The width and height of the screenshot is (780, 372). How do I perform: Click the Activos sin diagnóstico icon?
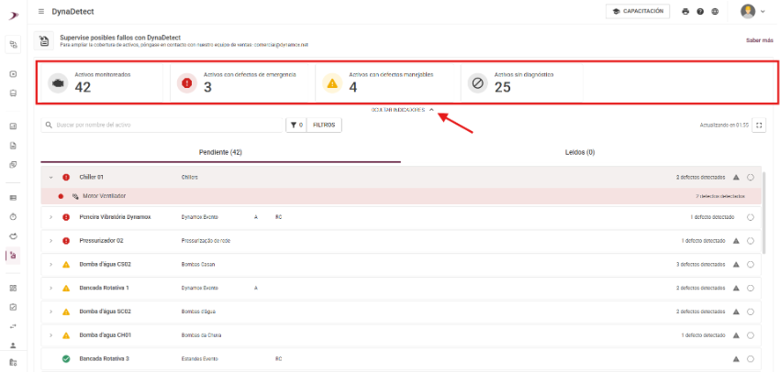click(x=476, y=82)
